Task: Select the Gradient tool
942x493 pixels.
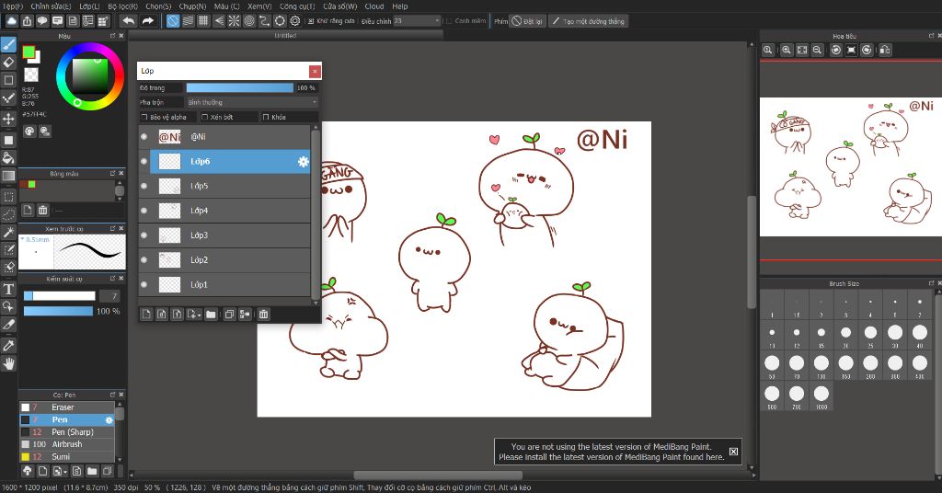Action: pyautogui.click(x=8, y=176)
